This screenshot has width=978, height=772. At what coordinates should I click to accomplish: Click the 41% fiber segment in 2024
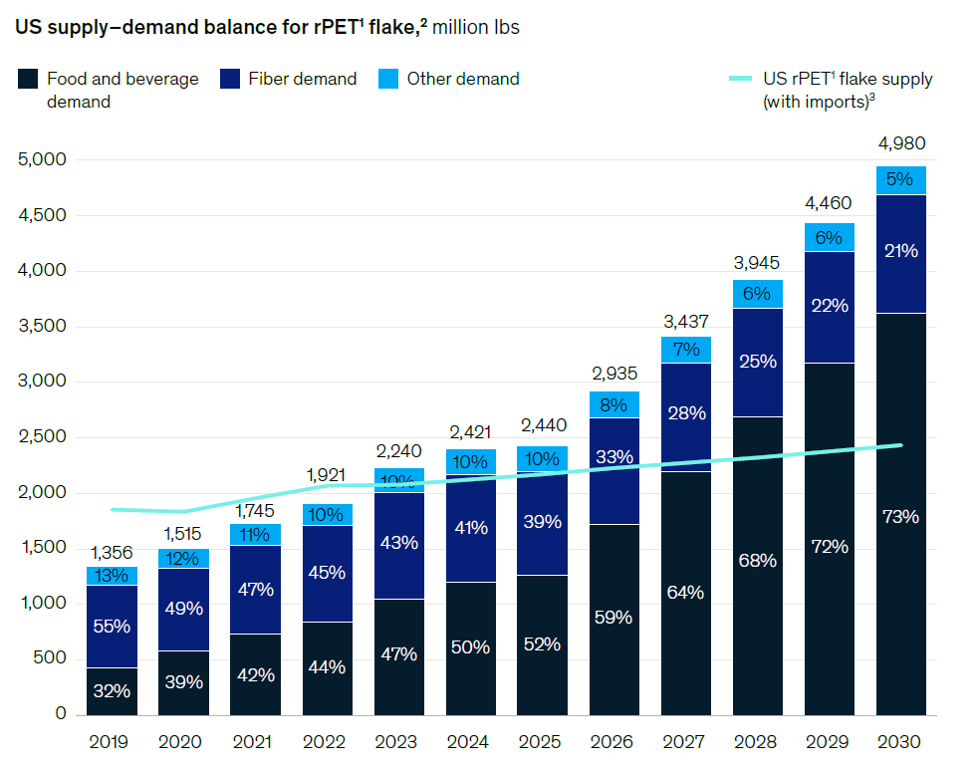[471, 529]
